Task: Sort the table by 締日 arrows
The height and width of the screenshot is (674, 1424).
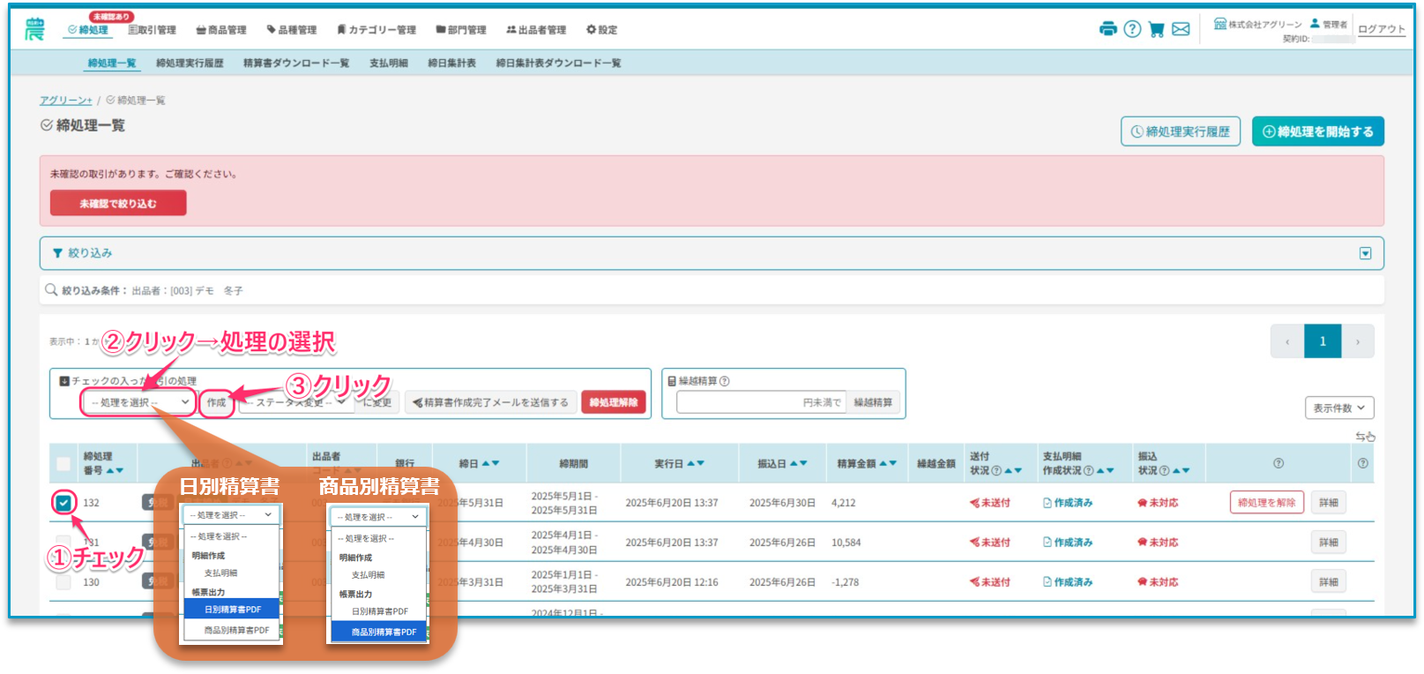Action: click(490, 463)
